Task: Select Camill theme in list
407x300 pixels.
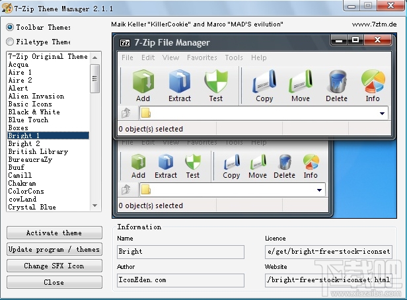Action: [48, 175]
